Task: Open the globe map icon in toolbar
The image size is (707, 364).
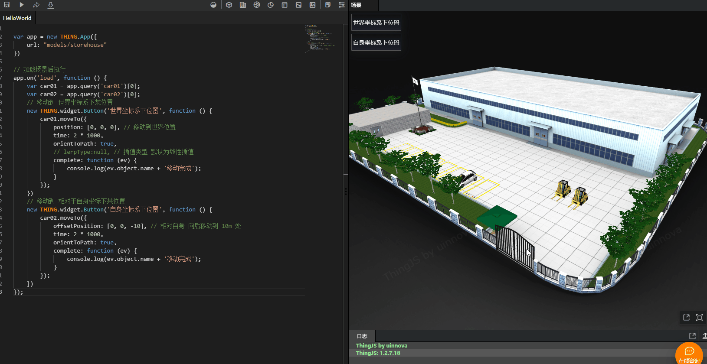Action: point(257,5)
